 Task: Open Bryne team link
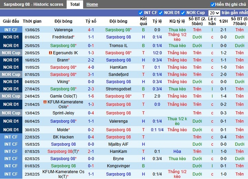point(118,159)
